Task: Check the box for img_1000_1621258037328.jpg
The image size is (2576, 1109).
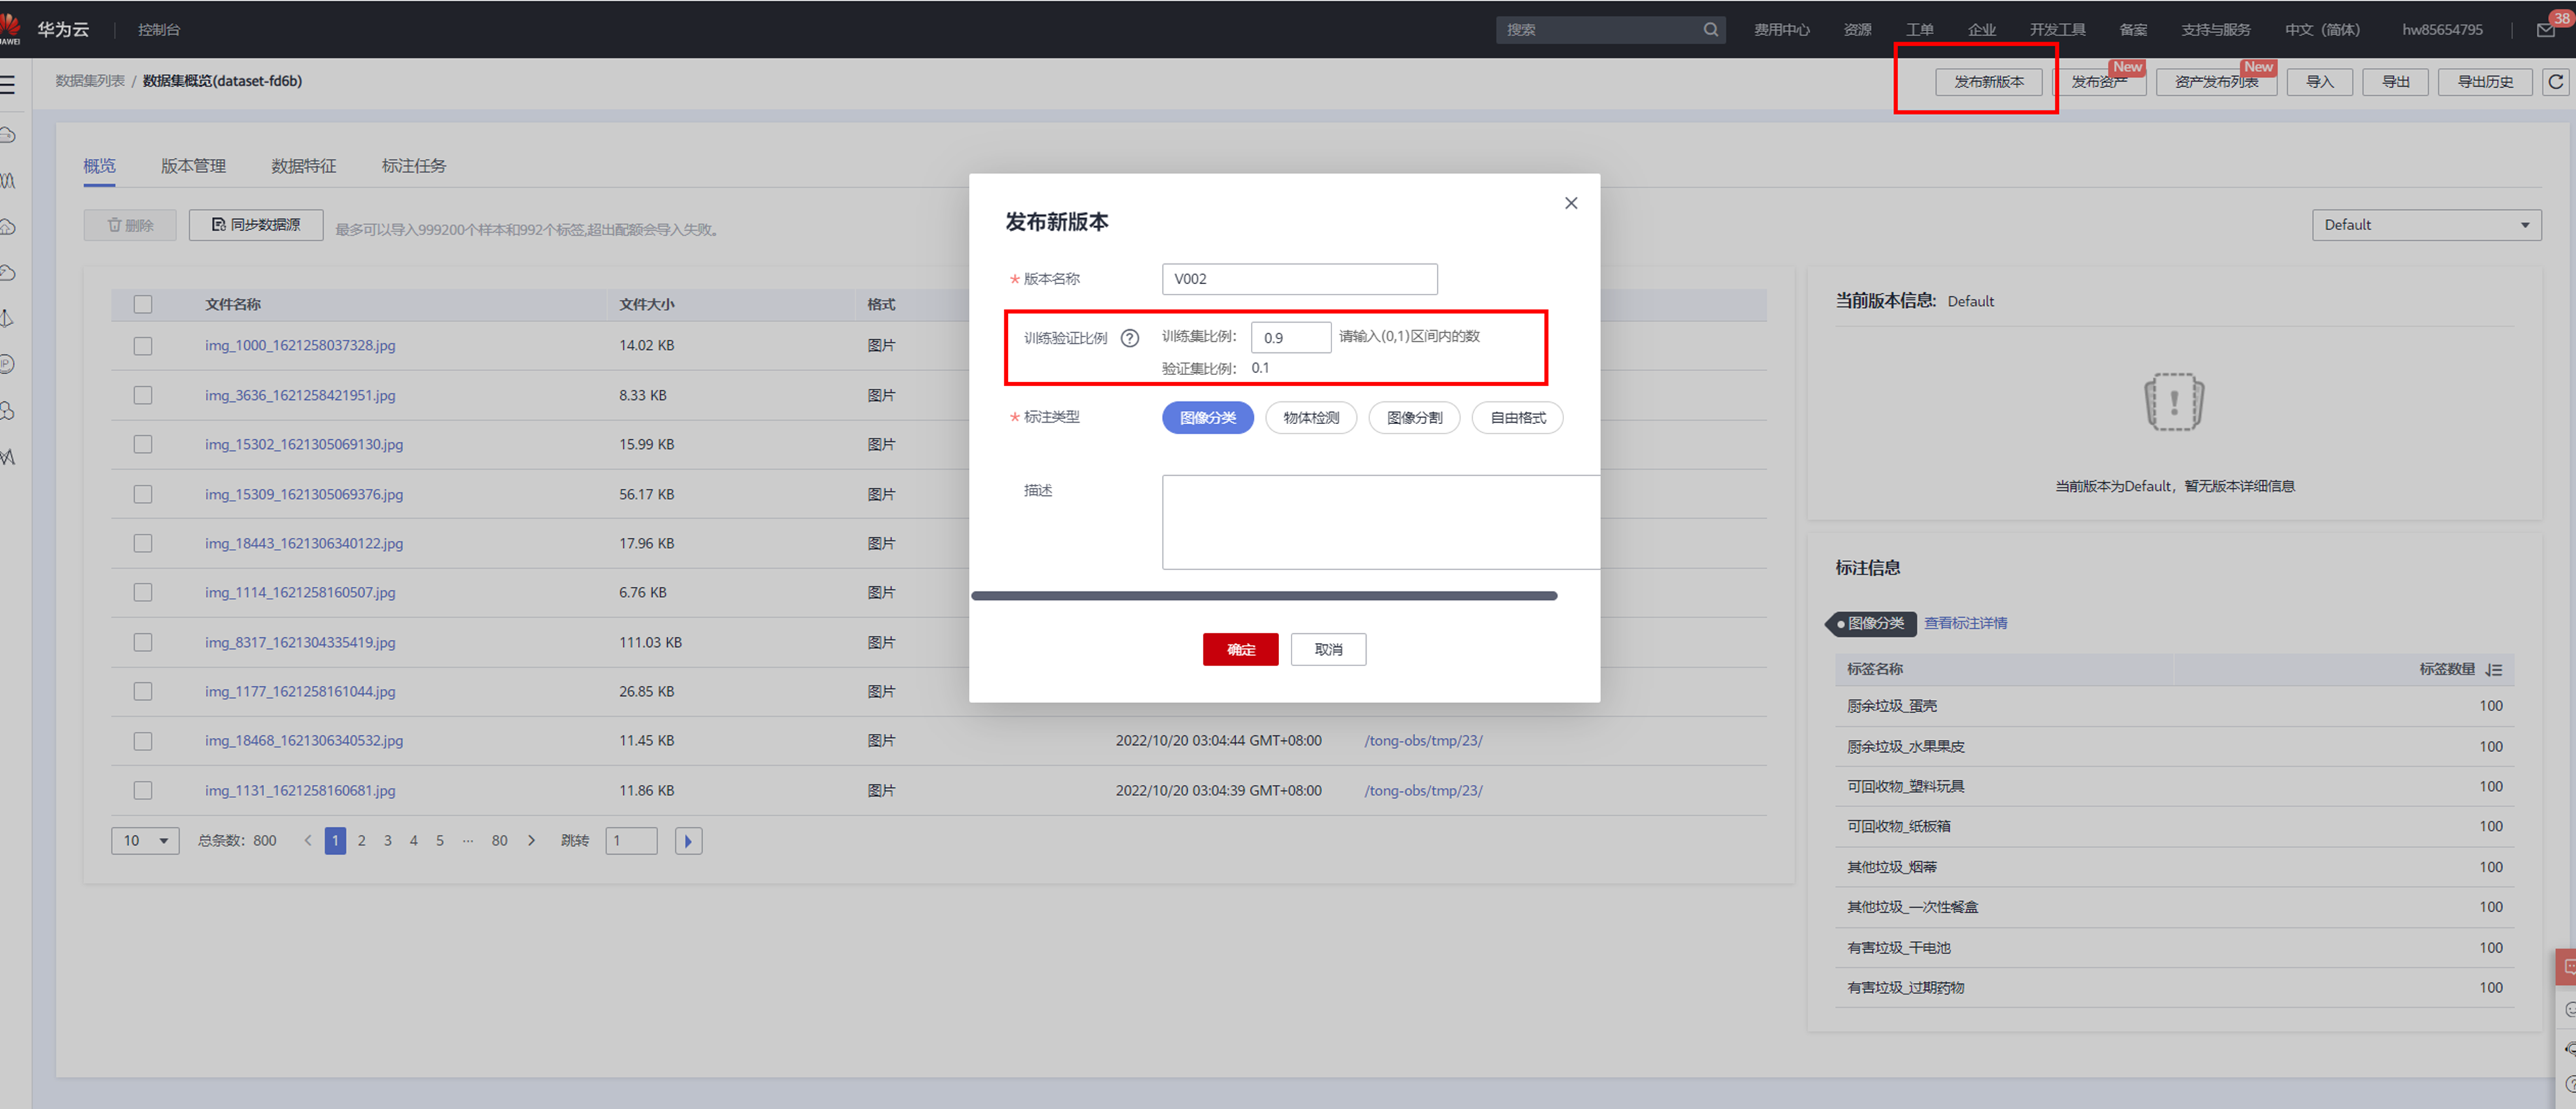Action: coord(143,346)
